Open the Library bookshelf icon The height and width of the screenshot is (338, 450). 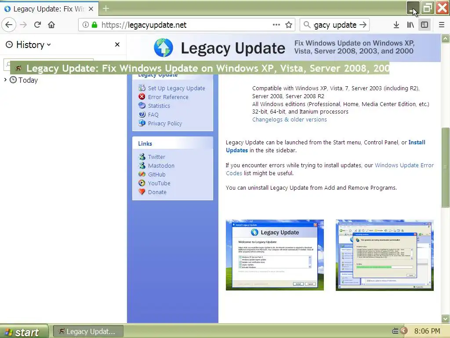click(x=410, y=25)
